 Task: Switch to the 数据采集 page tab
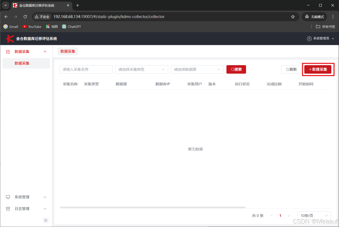(68, 51)
